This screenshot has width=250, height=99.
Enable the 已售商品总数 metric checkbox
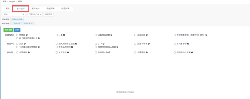pyautogui.click(x=96, y=35)
